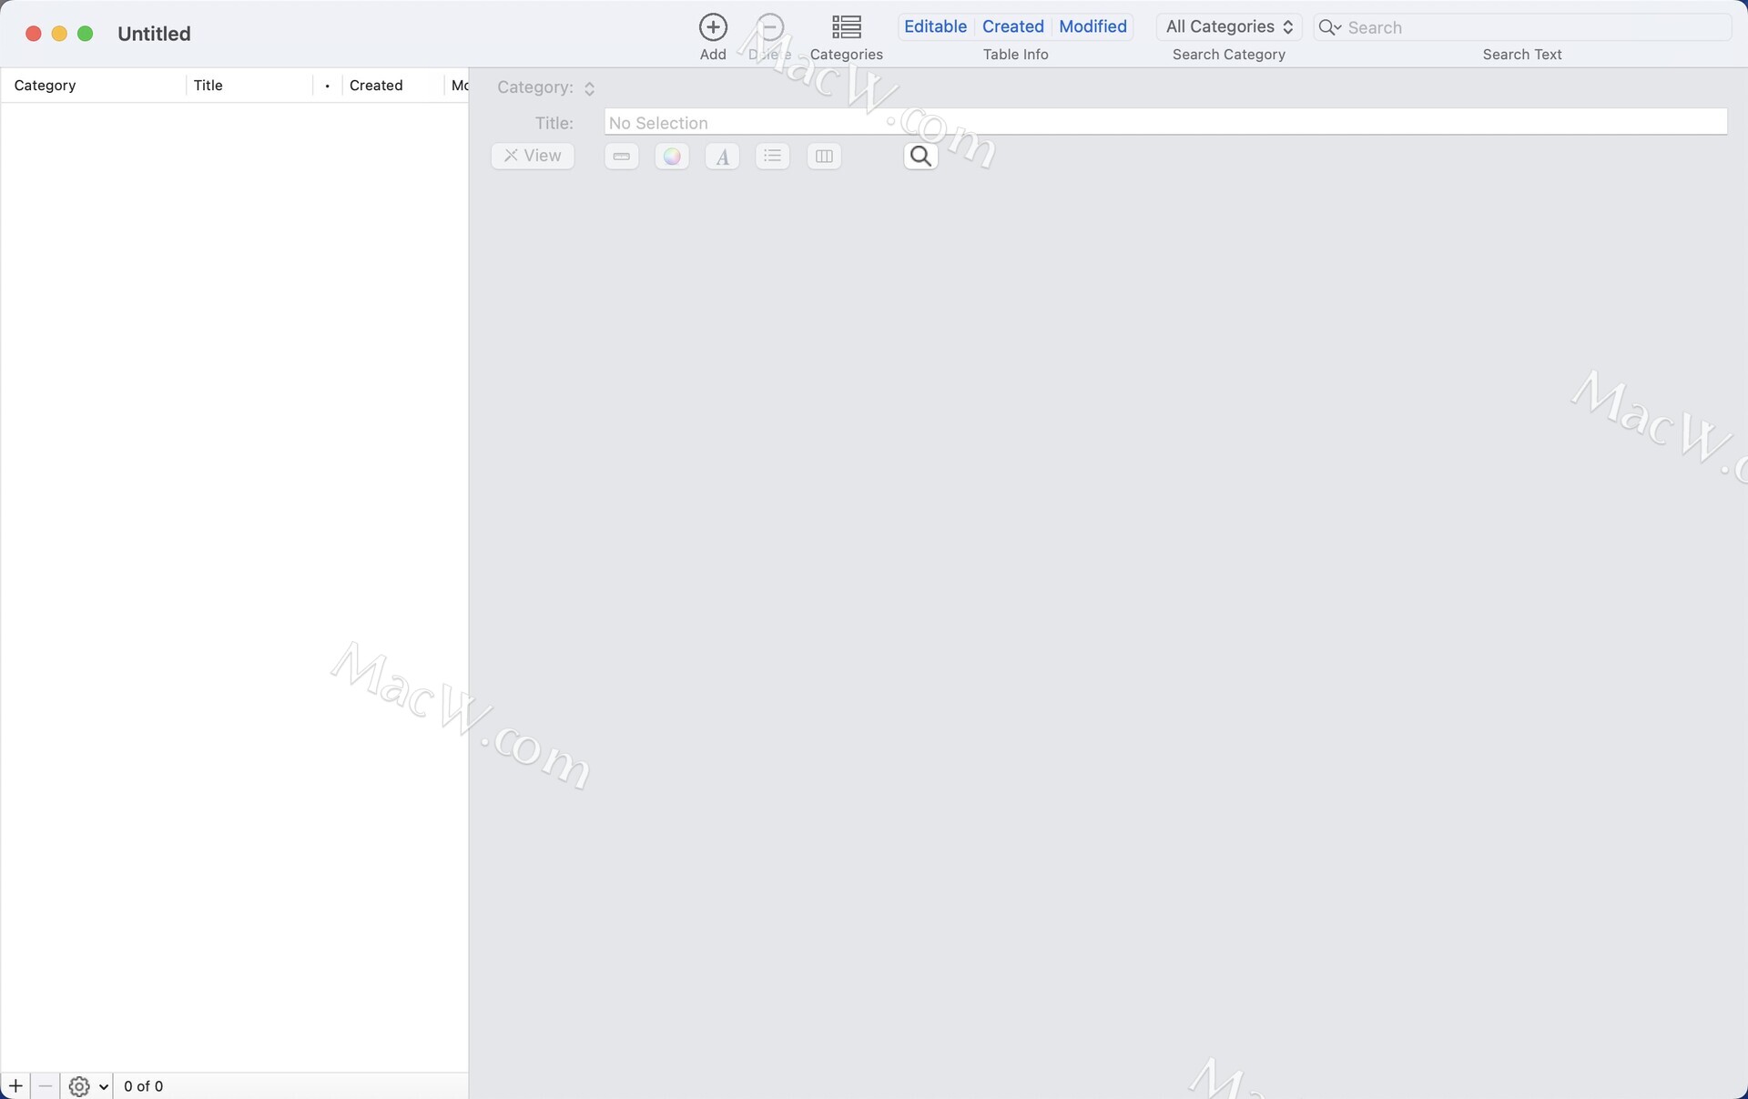Toggle the Created table info option
The width and height of the screenshot is (1748, 1099).
click(x=1012, y=26)
